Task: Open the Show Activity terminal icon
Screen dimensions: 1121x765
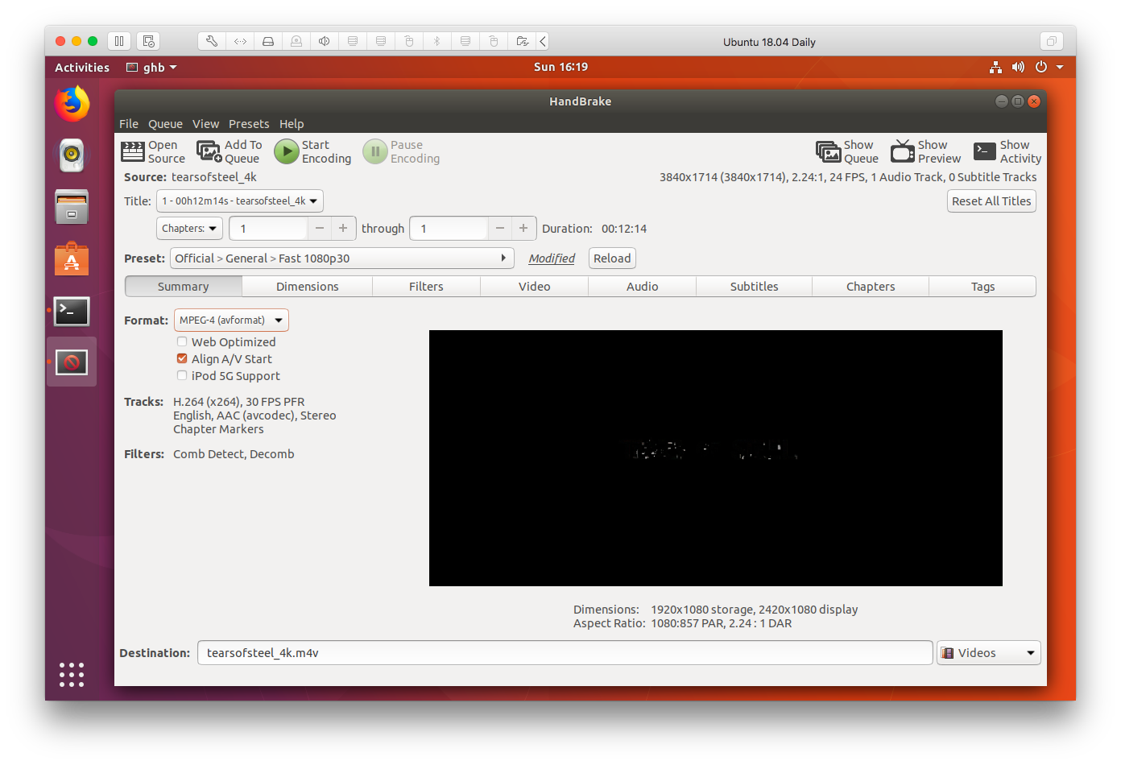Action: [x=985, y=151]
